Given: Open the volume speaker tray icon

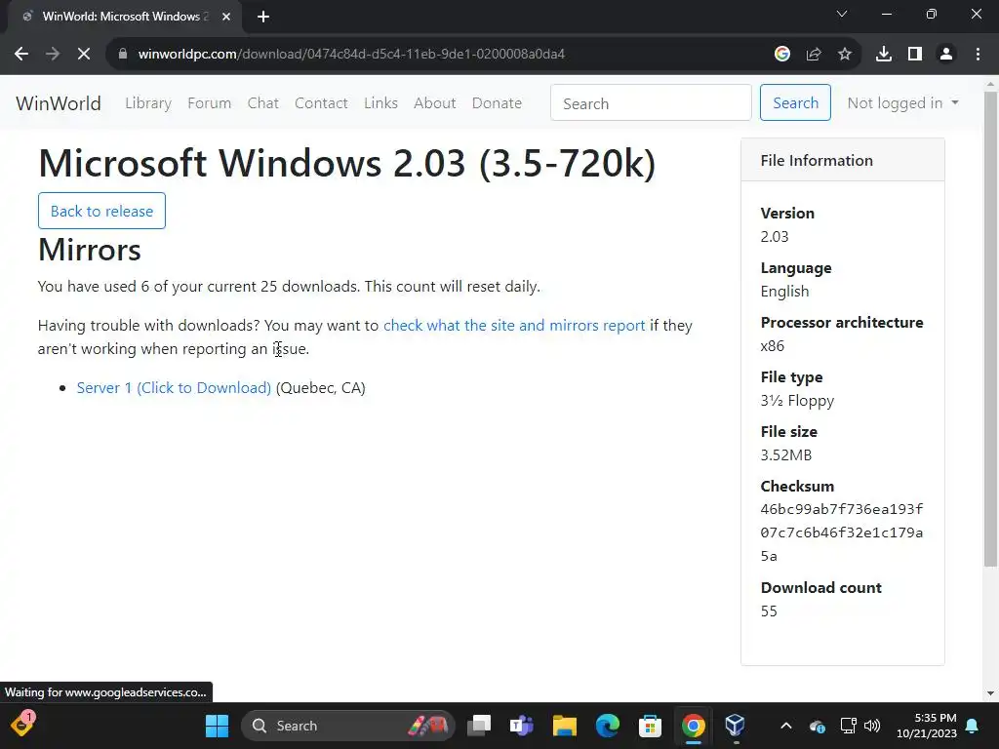Looking at the screenshot, I should pos(872,726).
